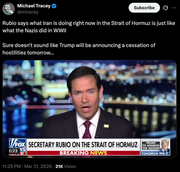Open the Grok explain-post icon
This screenshot has width=180, height=172.
click(x=166, y=8)
